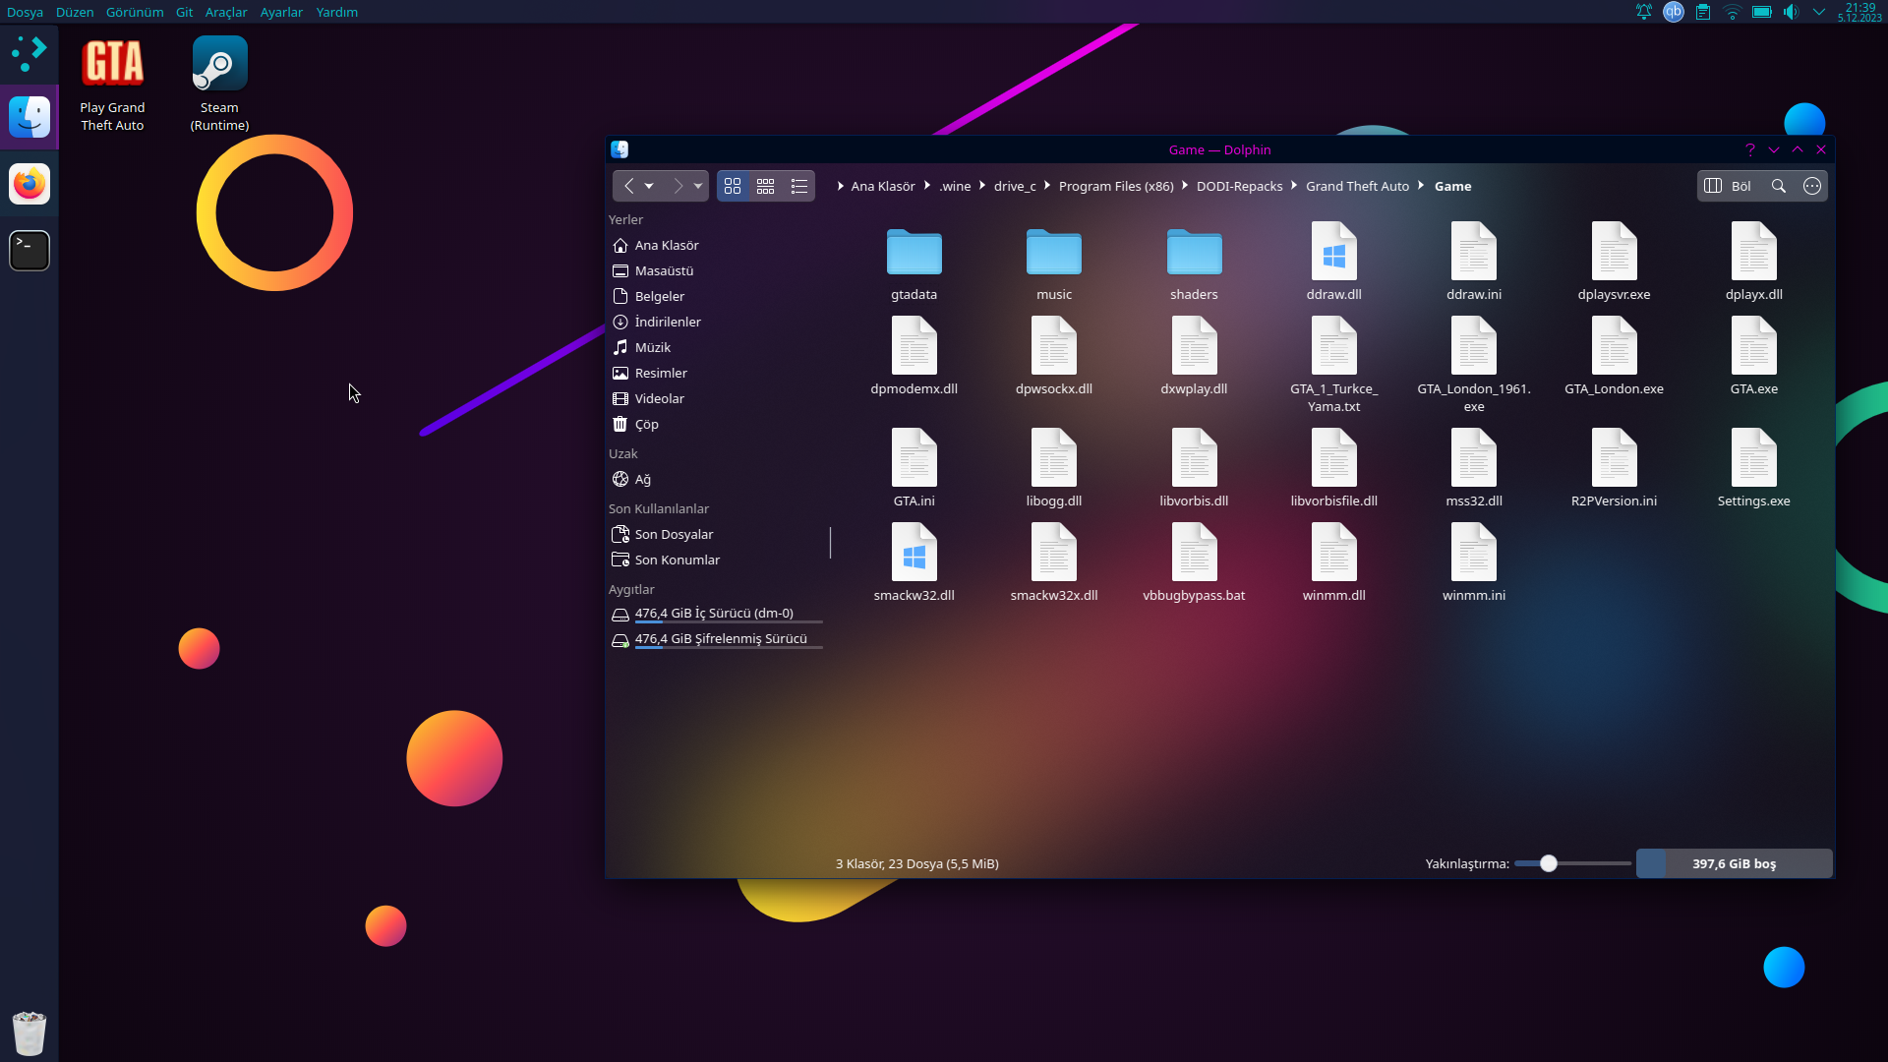The height and width of the screenshot is (1062, 1888).
Task: Open the Görünüm menu
Action: (135, 12)
